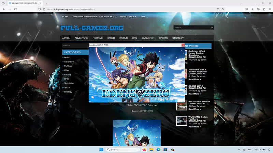Select the RACING genre tab

pyautogui.click(x=124, y=38)
